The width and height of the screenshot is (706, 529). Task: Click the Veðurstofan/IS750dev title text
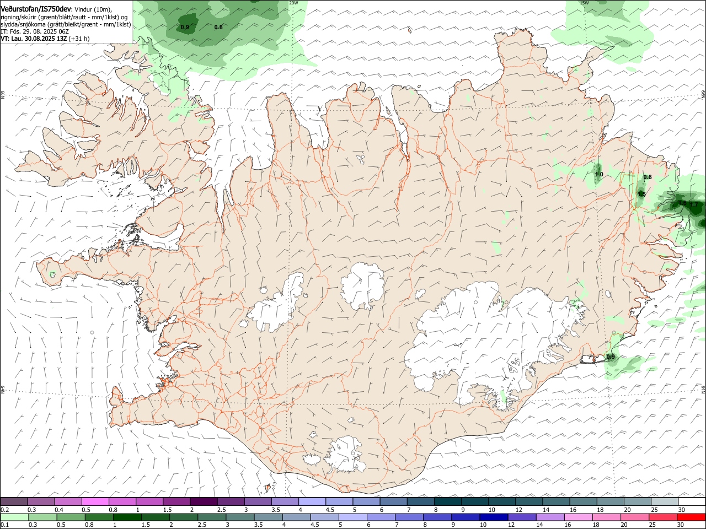[36, 9]
